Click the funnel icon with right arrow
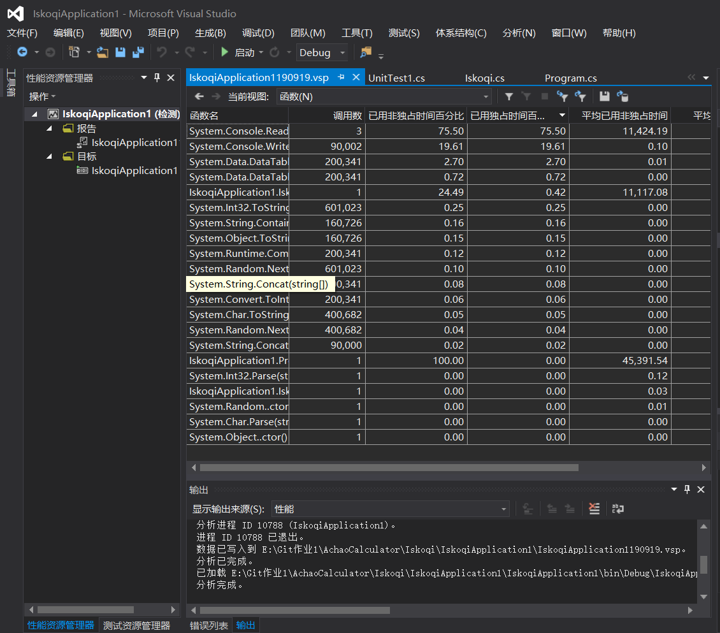This screenshot has width=720, height=633. pos(580,96)
